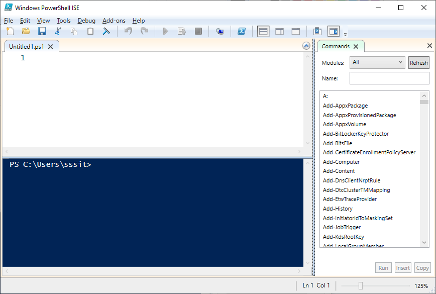Collapse the script pane with the chevron

(306, 46)
